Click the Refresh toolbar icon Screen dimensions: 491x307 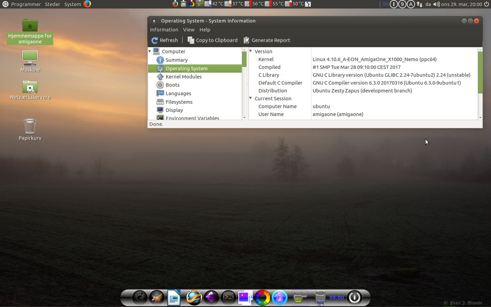pos(155,40)
